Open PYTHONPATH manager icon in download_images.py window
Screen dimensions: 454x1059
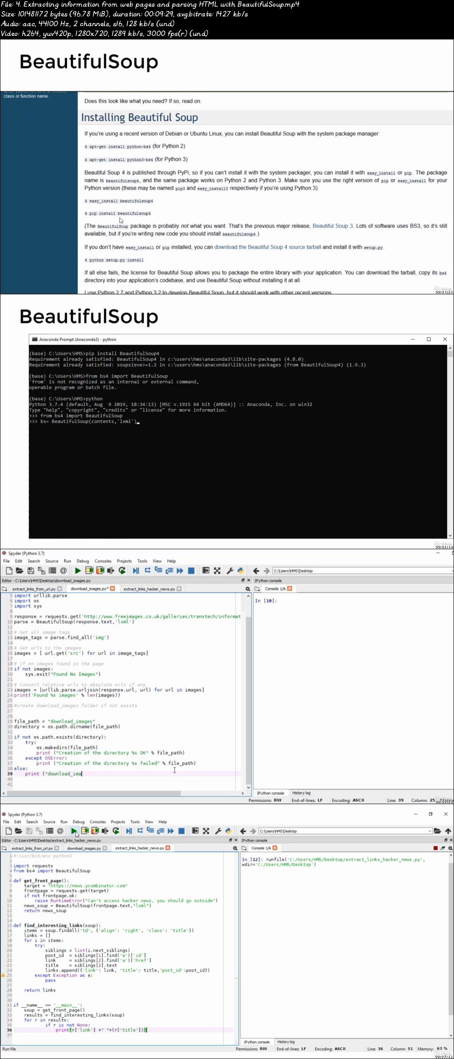241,571
